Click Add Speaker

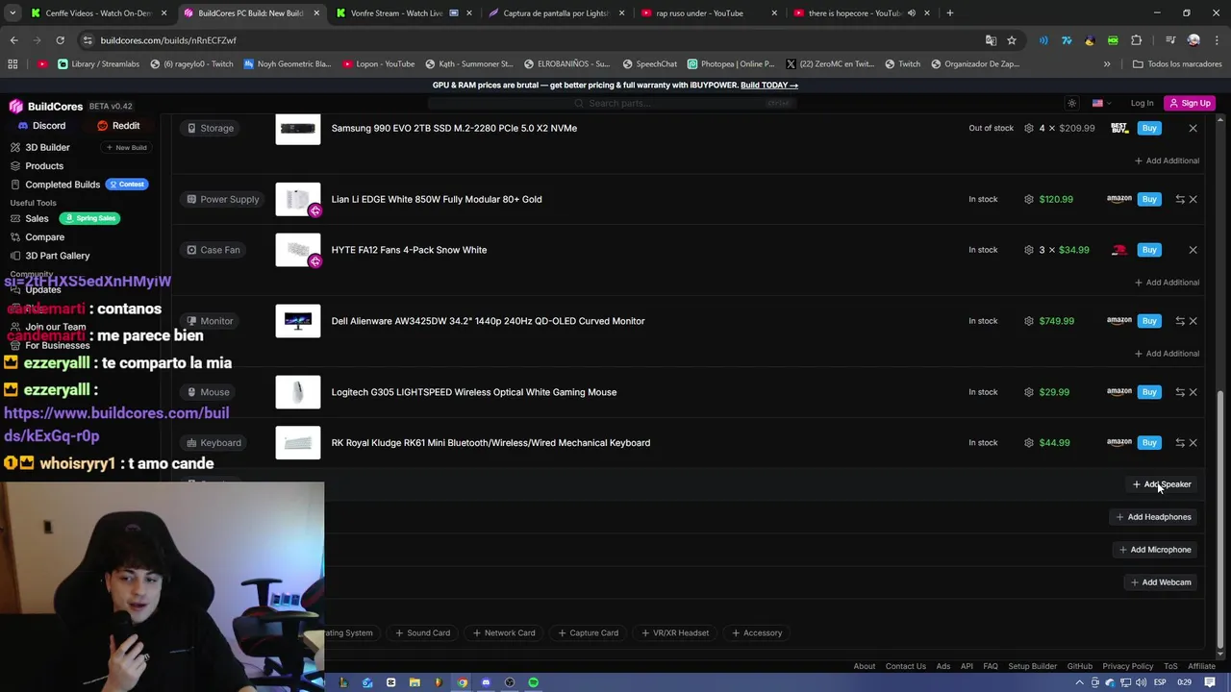1162,484
